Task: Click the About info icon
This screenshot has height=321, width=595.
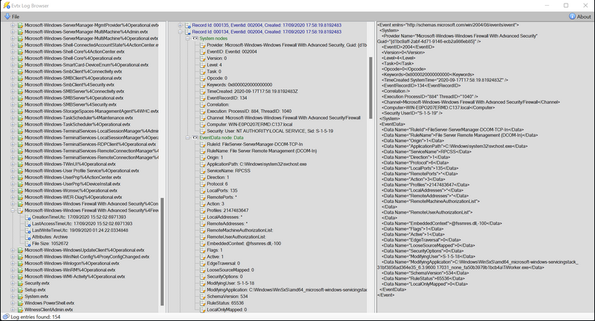Action: pyautogui.click(x=572, y=16)
